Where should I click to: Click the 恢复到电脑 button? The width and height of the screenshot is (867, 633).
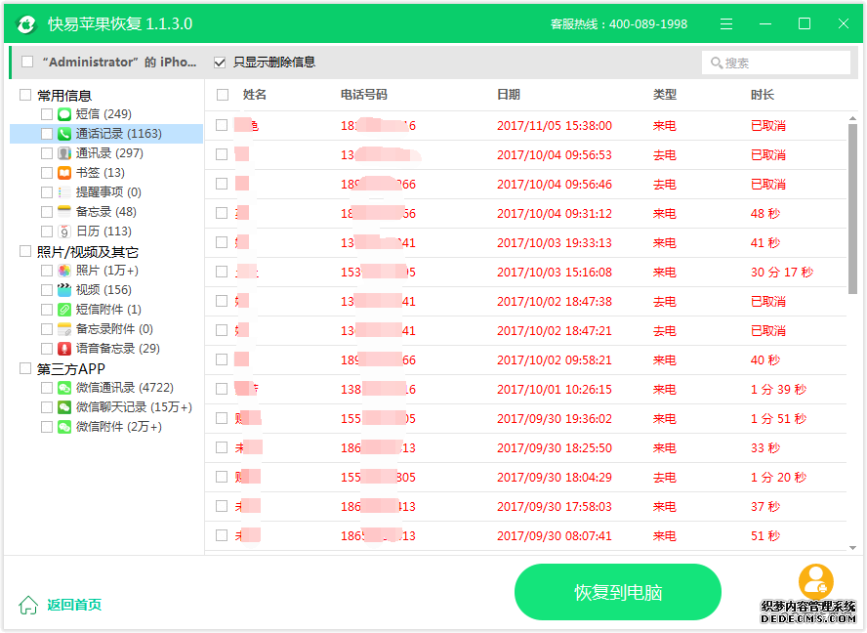[617, 592]
